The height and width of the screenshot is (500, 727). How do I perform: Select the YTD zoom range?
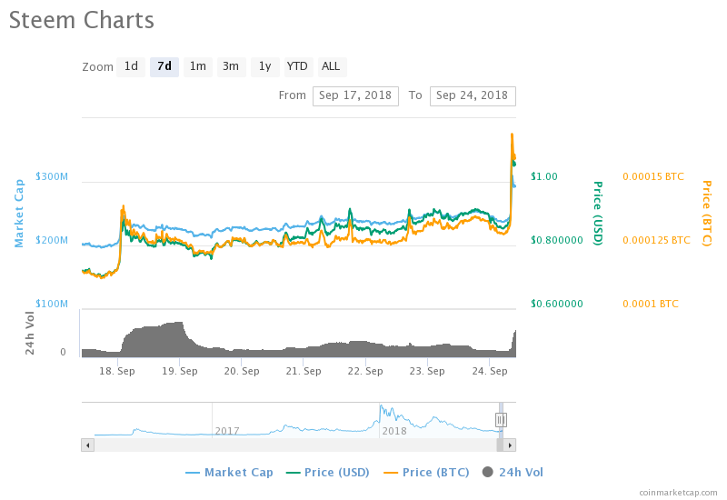pyautogui.click(x=297, y=66)
